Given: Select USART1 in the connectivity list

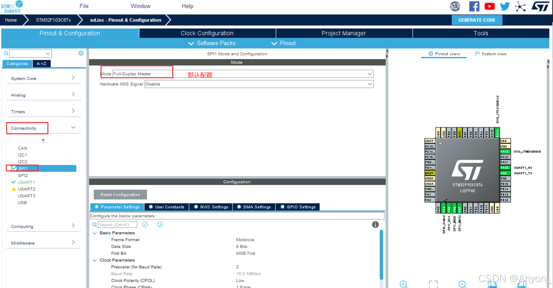Looking at the screenshot, I should point(27,182).
